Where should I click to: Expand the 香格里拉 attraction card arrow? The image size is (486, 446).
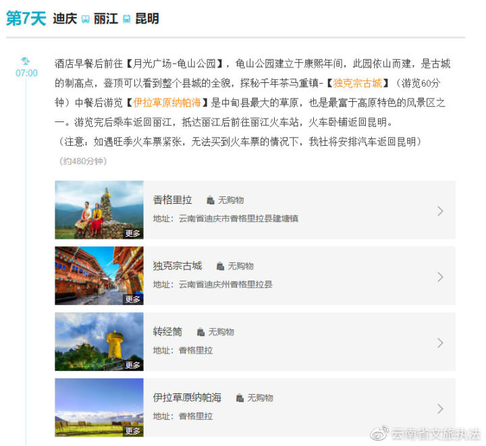coord(440,211)
